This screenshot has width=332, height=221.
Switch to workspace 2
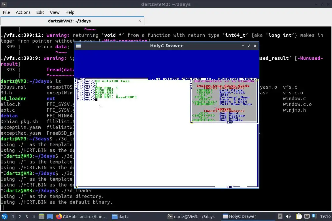point(20,217)
